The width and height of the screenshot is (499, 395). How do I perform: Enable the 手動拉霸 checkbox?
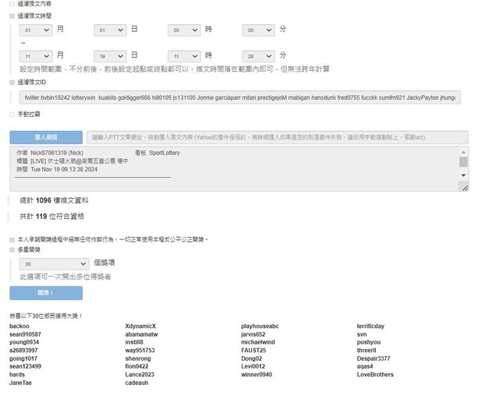click(x=12, y=114)
